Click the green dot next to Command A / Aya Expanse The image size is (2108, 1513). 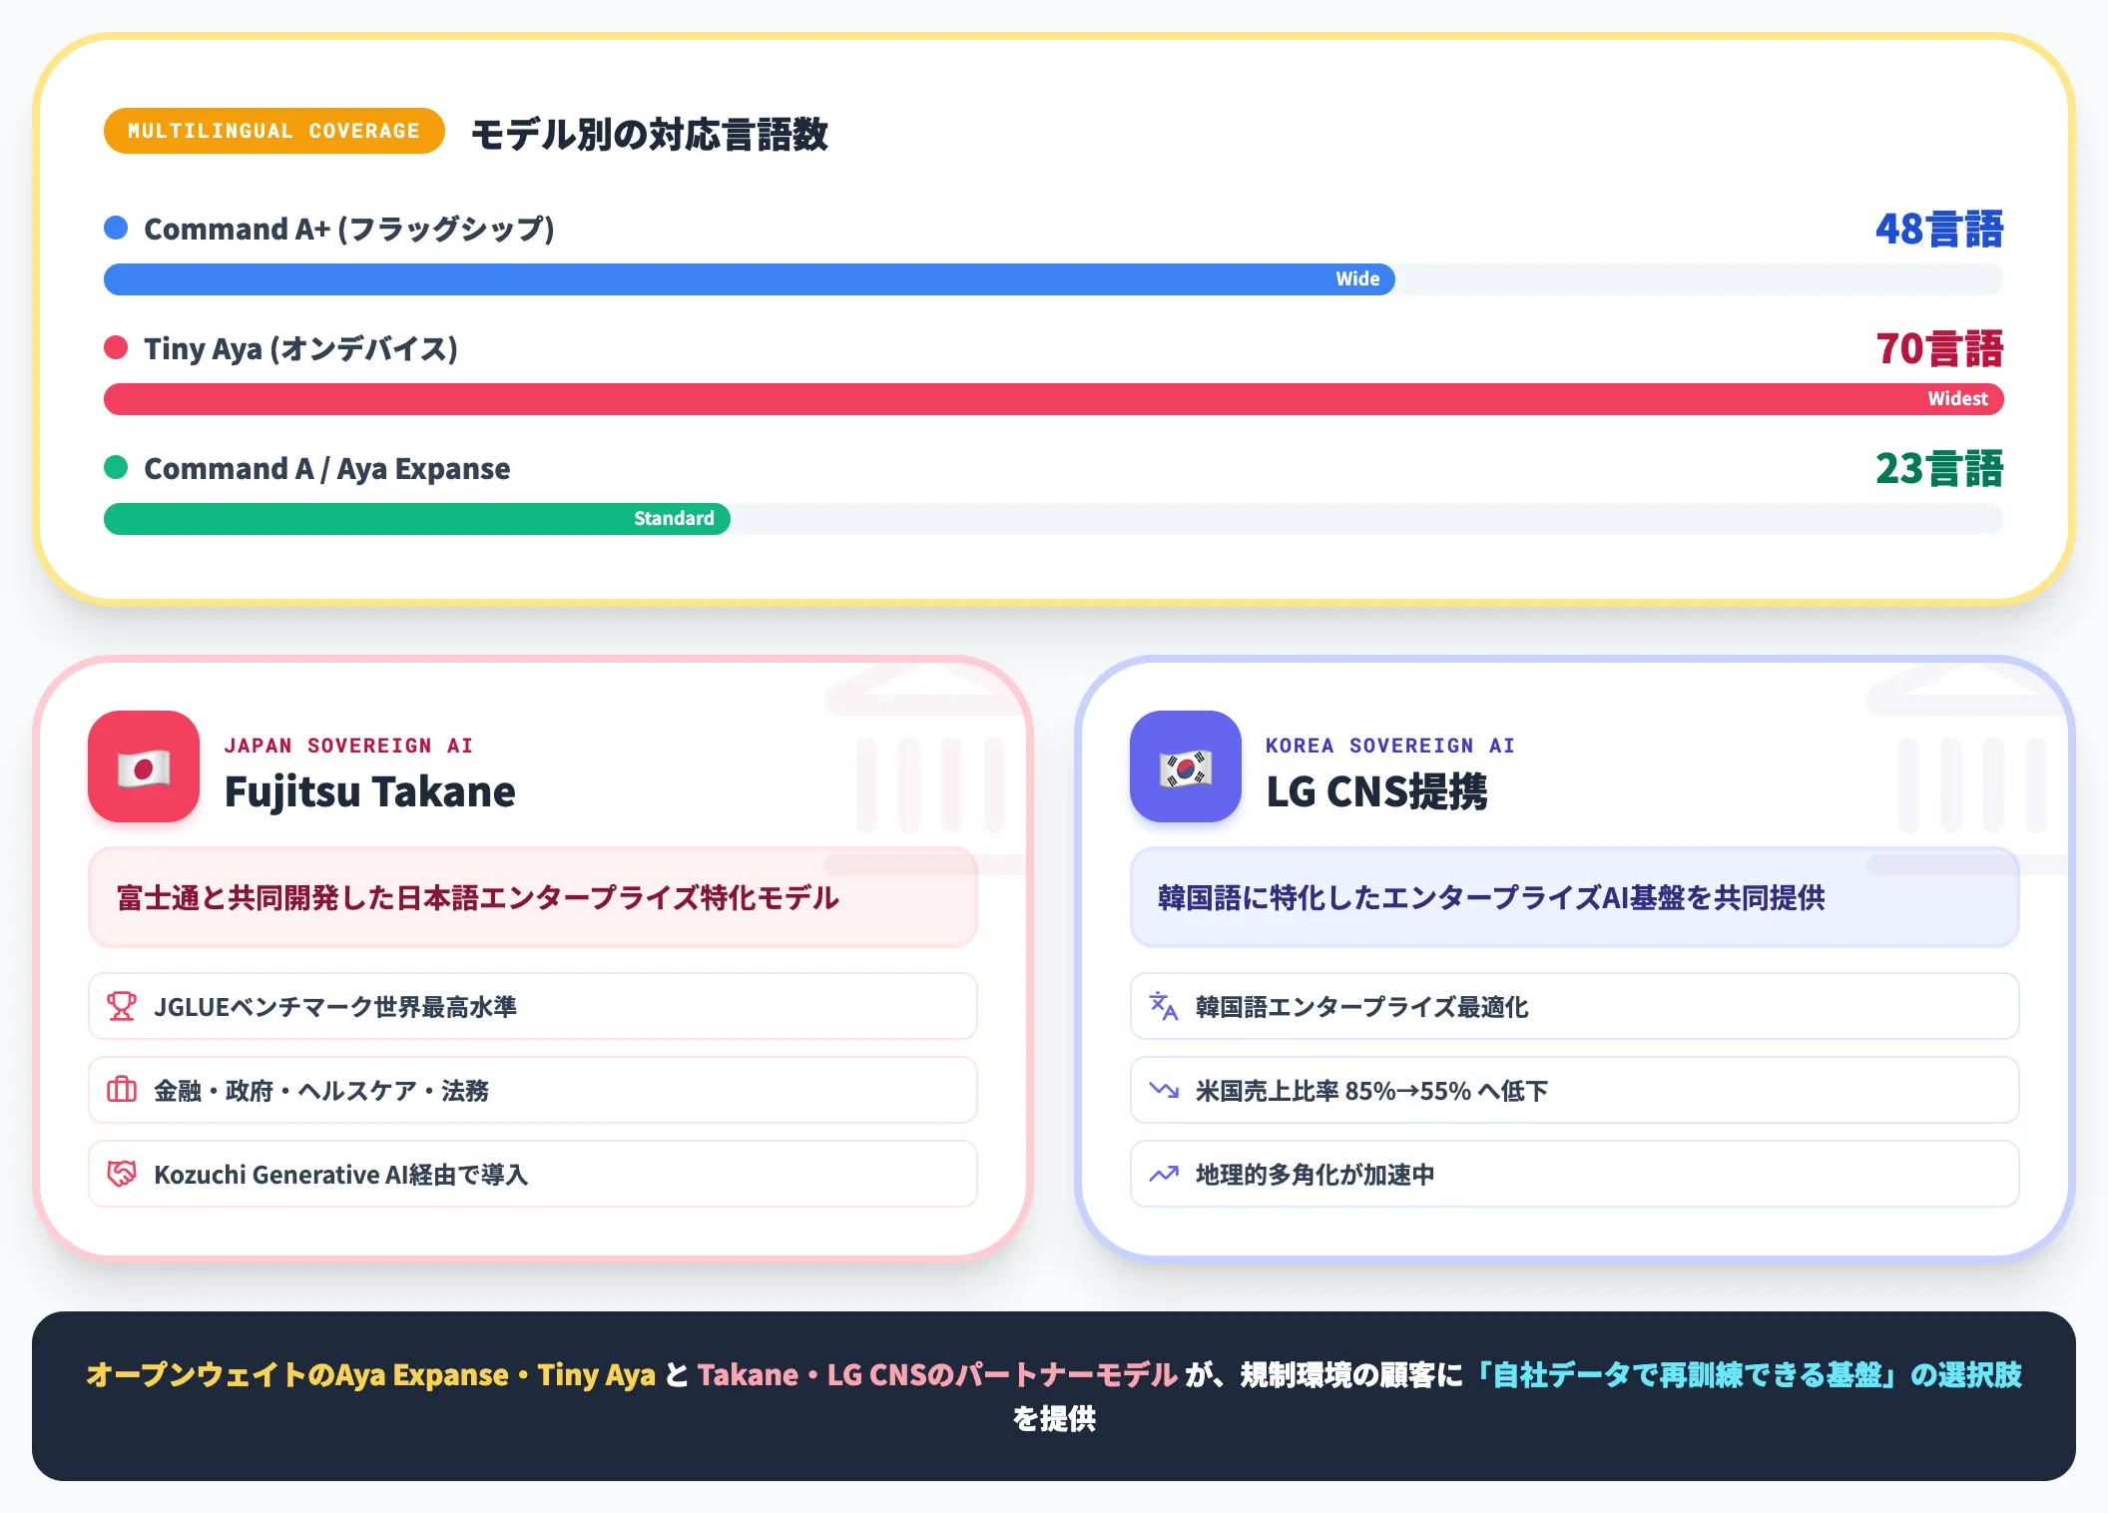coord(116,467)
